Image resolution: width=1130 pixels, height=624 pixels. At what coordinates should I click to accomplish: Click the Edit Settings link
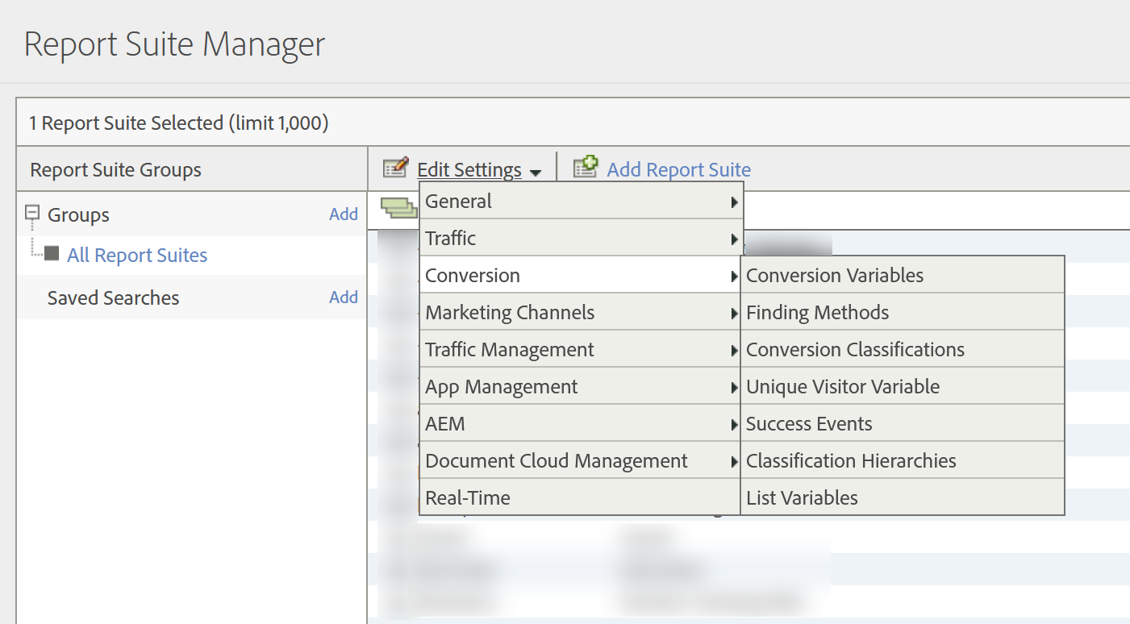click(x=469, y=170)
